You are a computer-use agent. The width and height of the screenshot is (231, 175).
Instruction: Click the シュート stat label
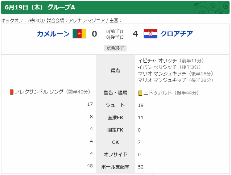coord(115,105)
